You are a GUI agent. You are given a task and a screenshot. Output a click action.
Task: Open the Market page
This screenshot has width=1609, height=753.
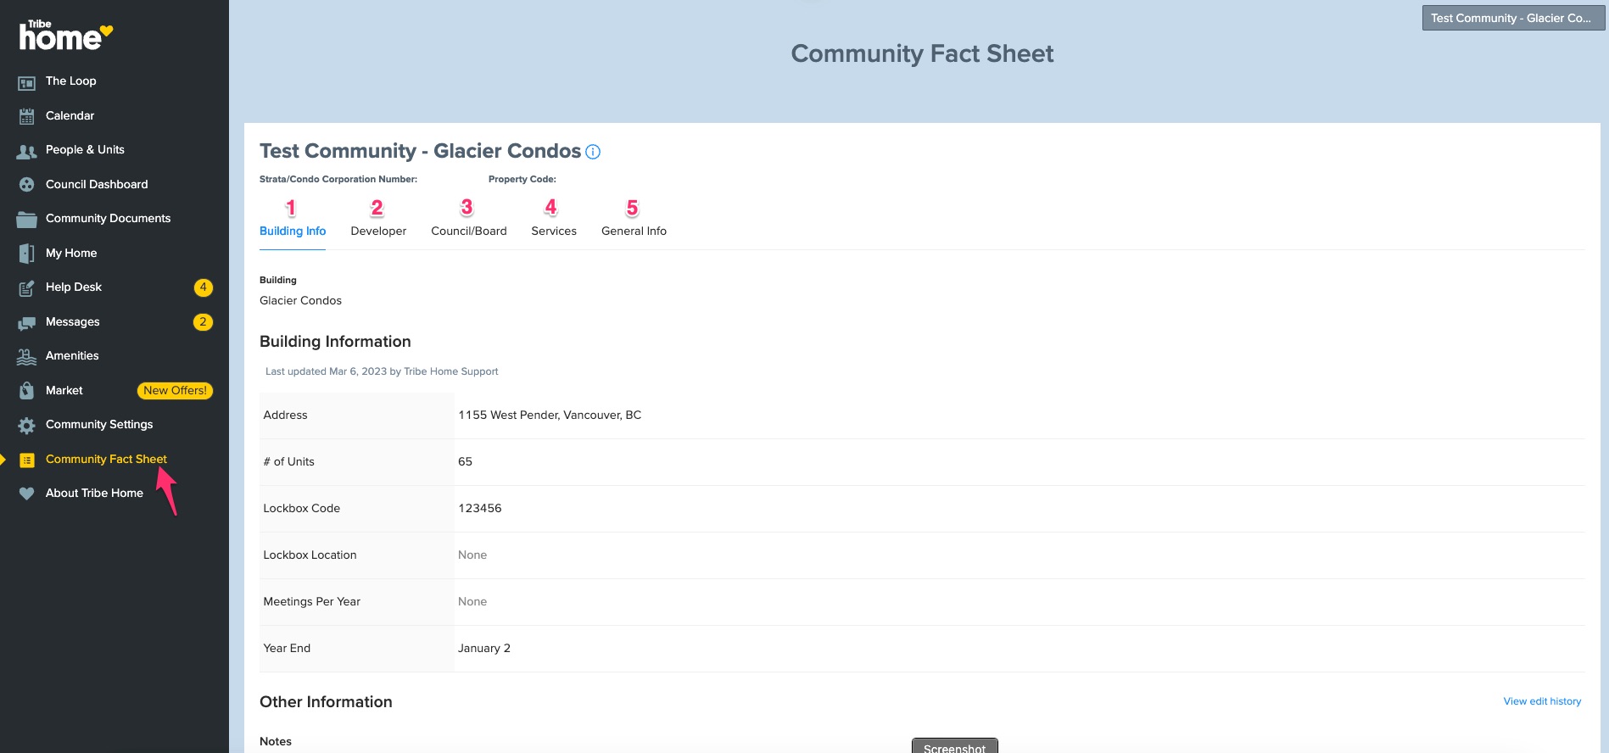[64, 390]
